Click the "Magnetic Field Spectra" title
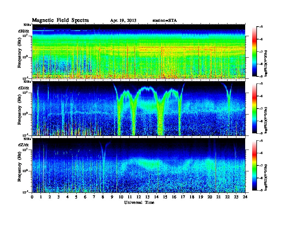The height and width of the screenshot is (226, 292). pyautogui.click(x=60, y=20)
